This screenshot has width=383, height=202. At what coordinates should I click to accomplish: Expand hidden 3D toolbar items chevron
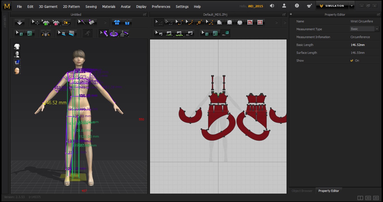105,22
